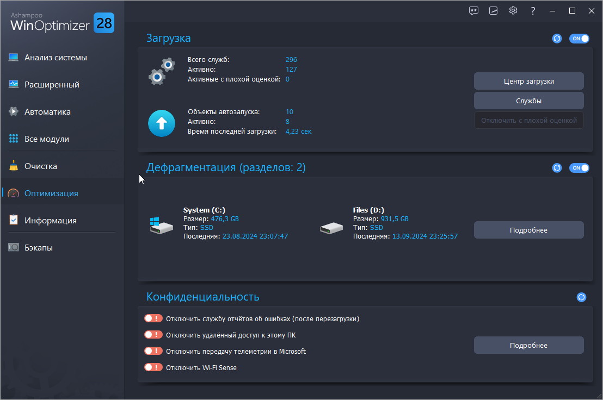Click the Очистка broom icon
The width and height of the screenshot is (603, 400).
point(14,166)
